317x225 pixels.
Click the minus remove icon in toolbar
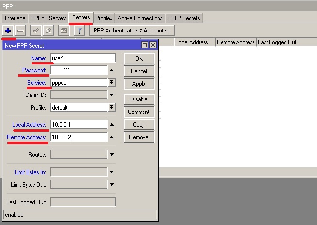(x=20, y=31)
